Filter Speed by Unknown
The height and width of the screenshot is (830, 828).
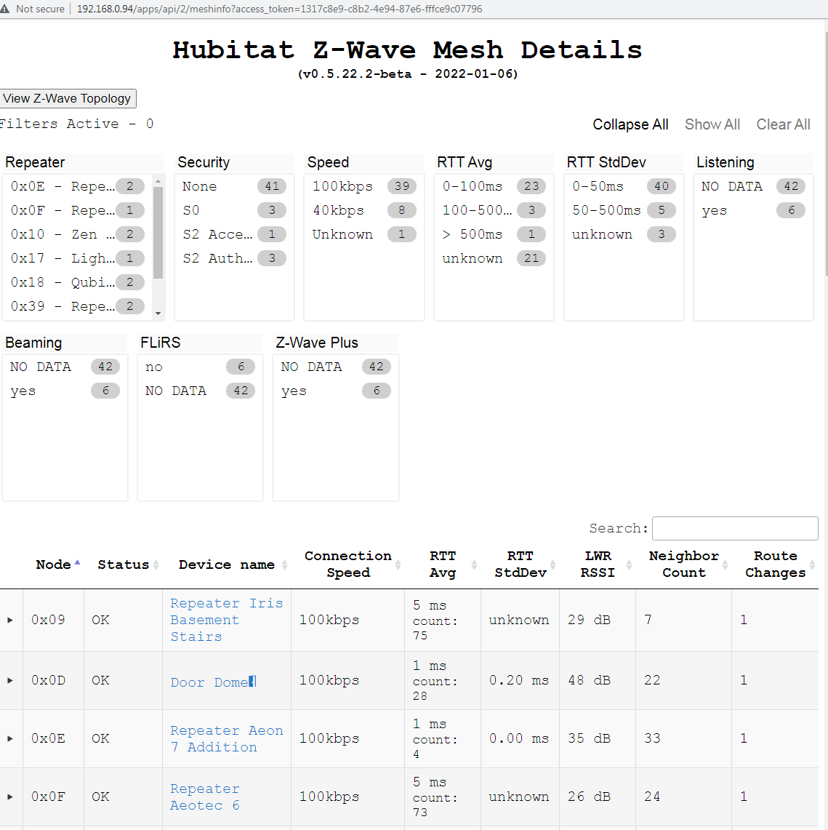tap(364, 234)
